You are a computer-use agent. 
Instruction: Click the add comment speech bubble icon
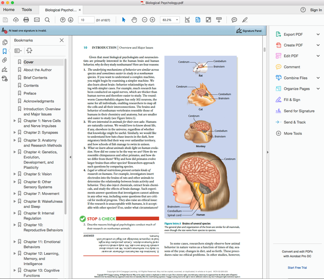234,20
